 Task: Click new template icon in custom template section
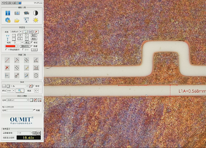pos(32,100)
